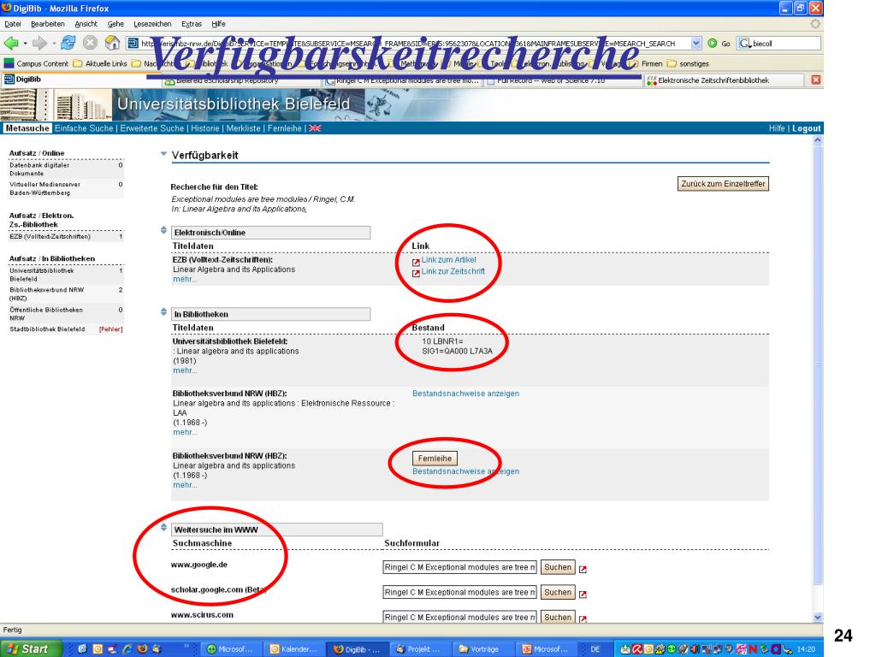Go back with the green back arrow
Viewport: 876px width, 657px height.
coord(11,43)
